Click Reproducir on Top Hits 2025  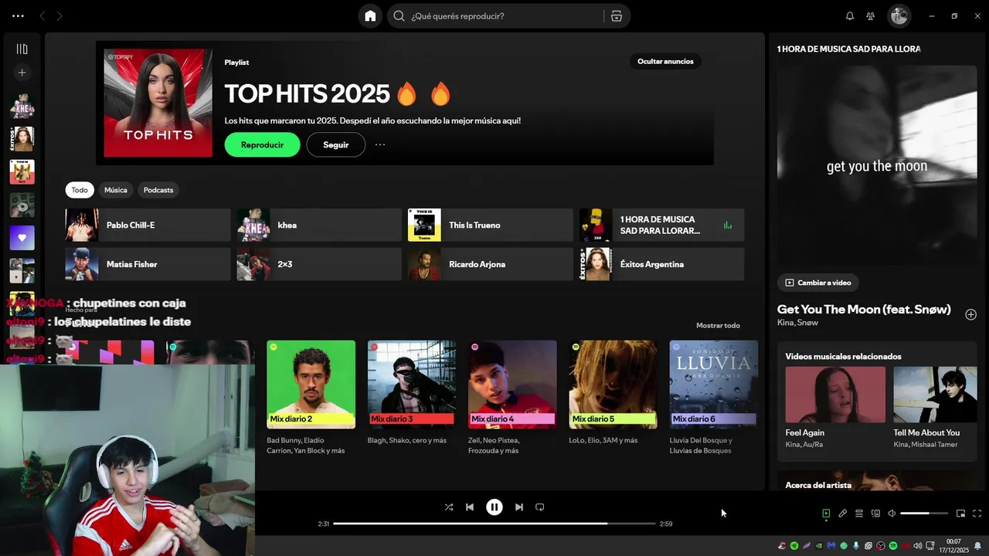click(x=262, y=144)
